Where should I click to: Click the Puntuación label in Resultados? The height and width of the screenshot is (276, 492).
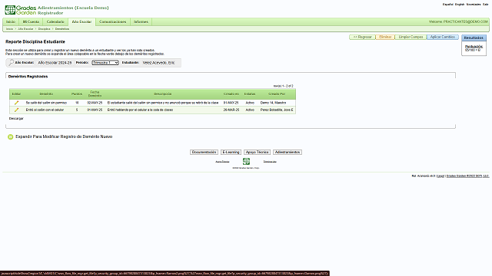474,46
